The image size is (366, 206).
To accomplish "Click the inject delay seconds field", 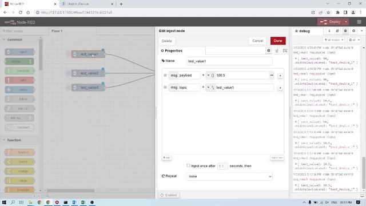I will tap(222, 166).
